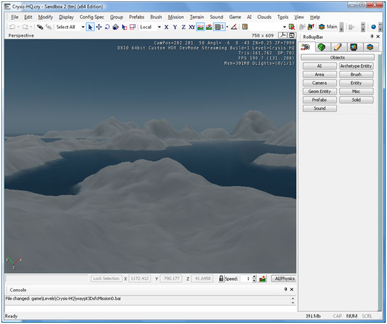Click the Speed value input field
The width and height of the screenshot is (387, 324).
(246, 279)
